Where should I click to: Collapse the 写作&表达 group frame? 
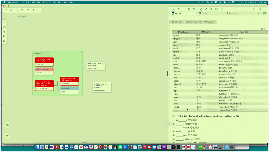81,52
